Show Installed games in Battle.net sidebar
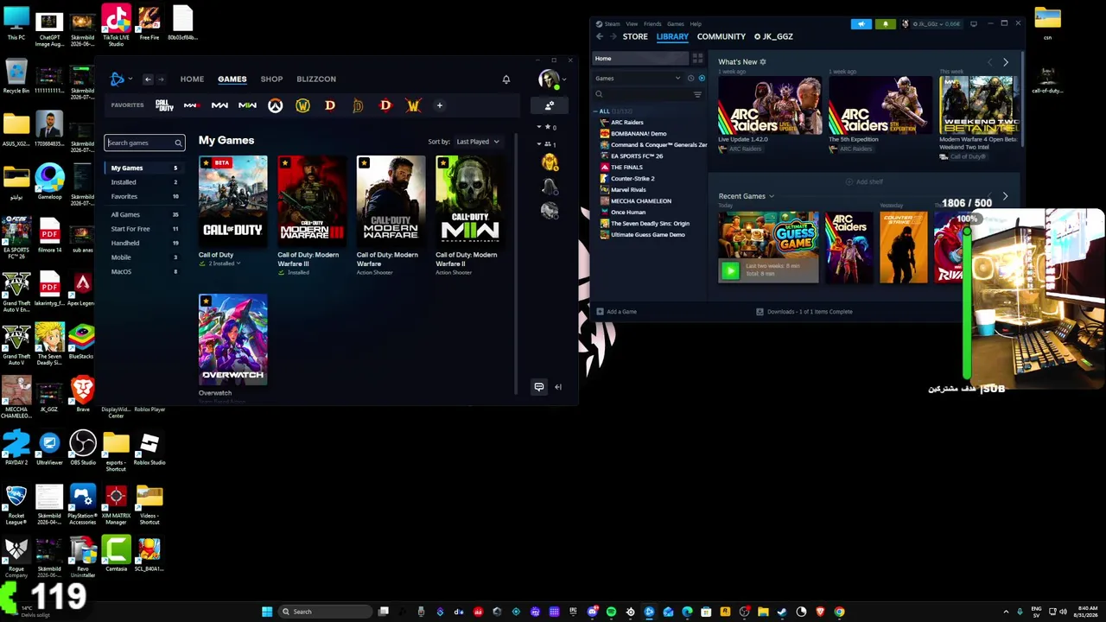 (x=144, y=182)
